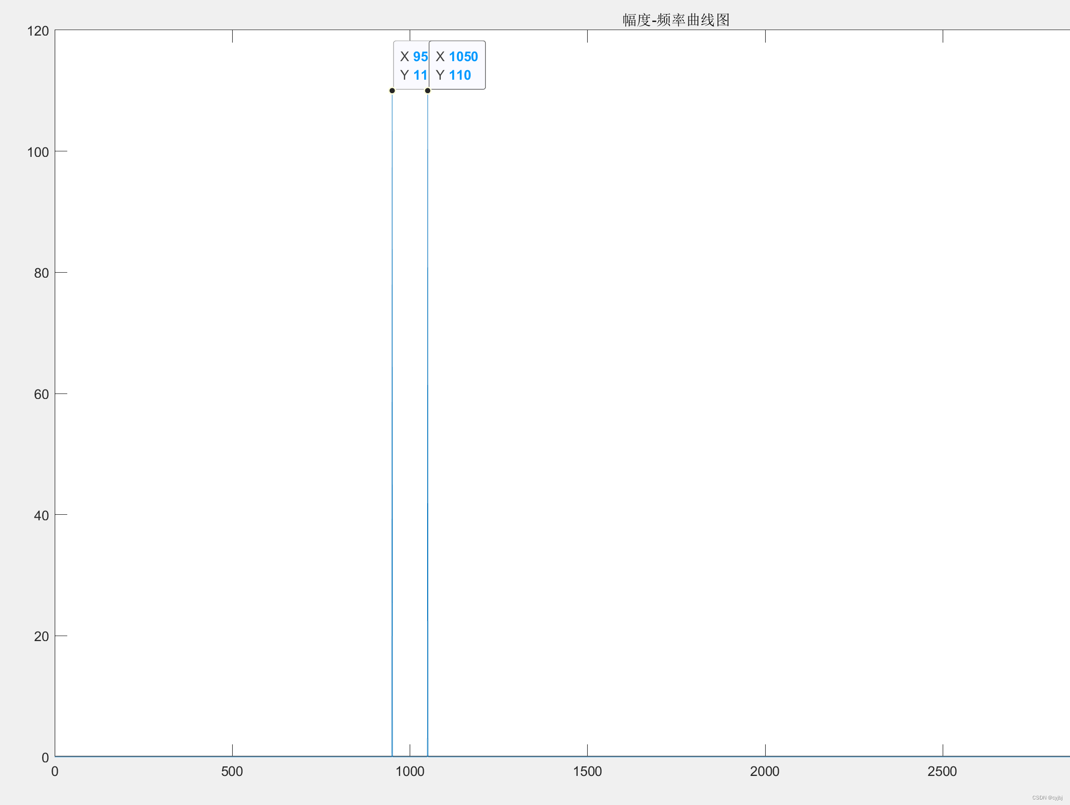Click the y-axis label 40

[x=42, y=516]
